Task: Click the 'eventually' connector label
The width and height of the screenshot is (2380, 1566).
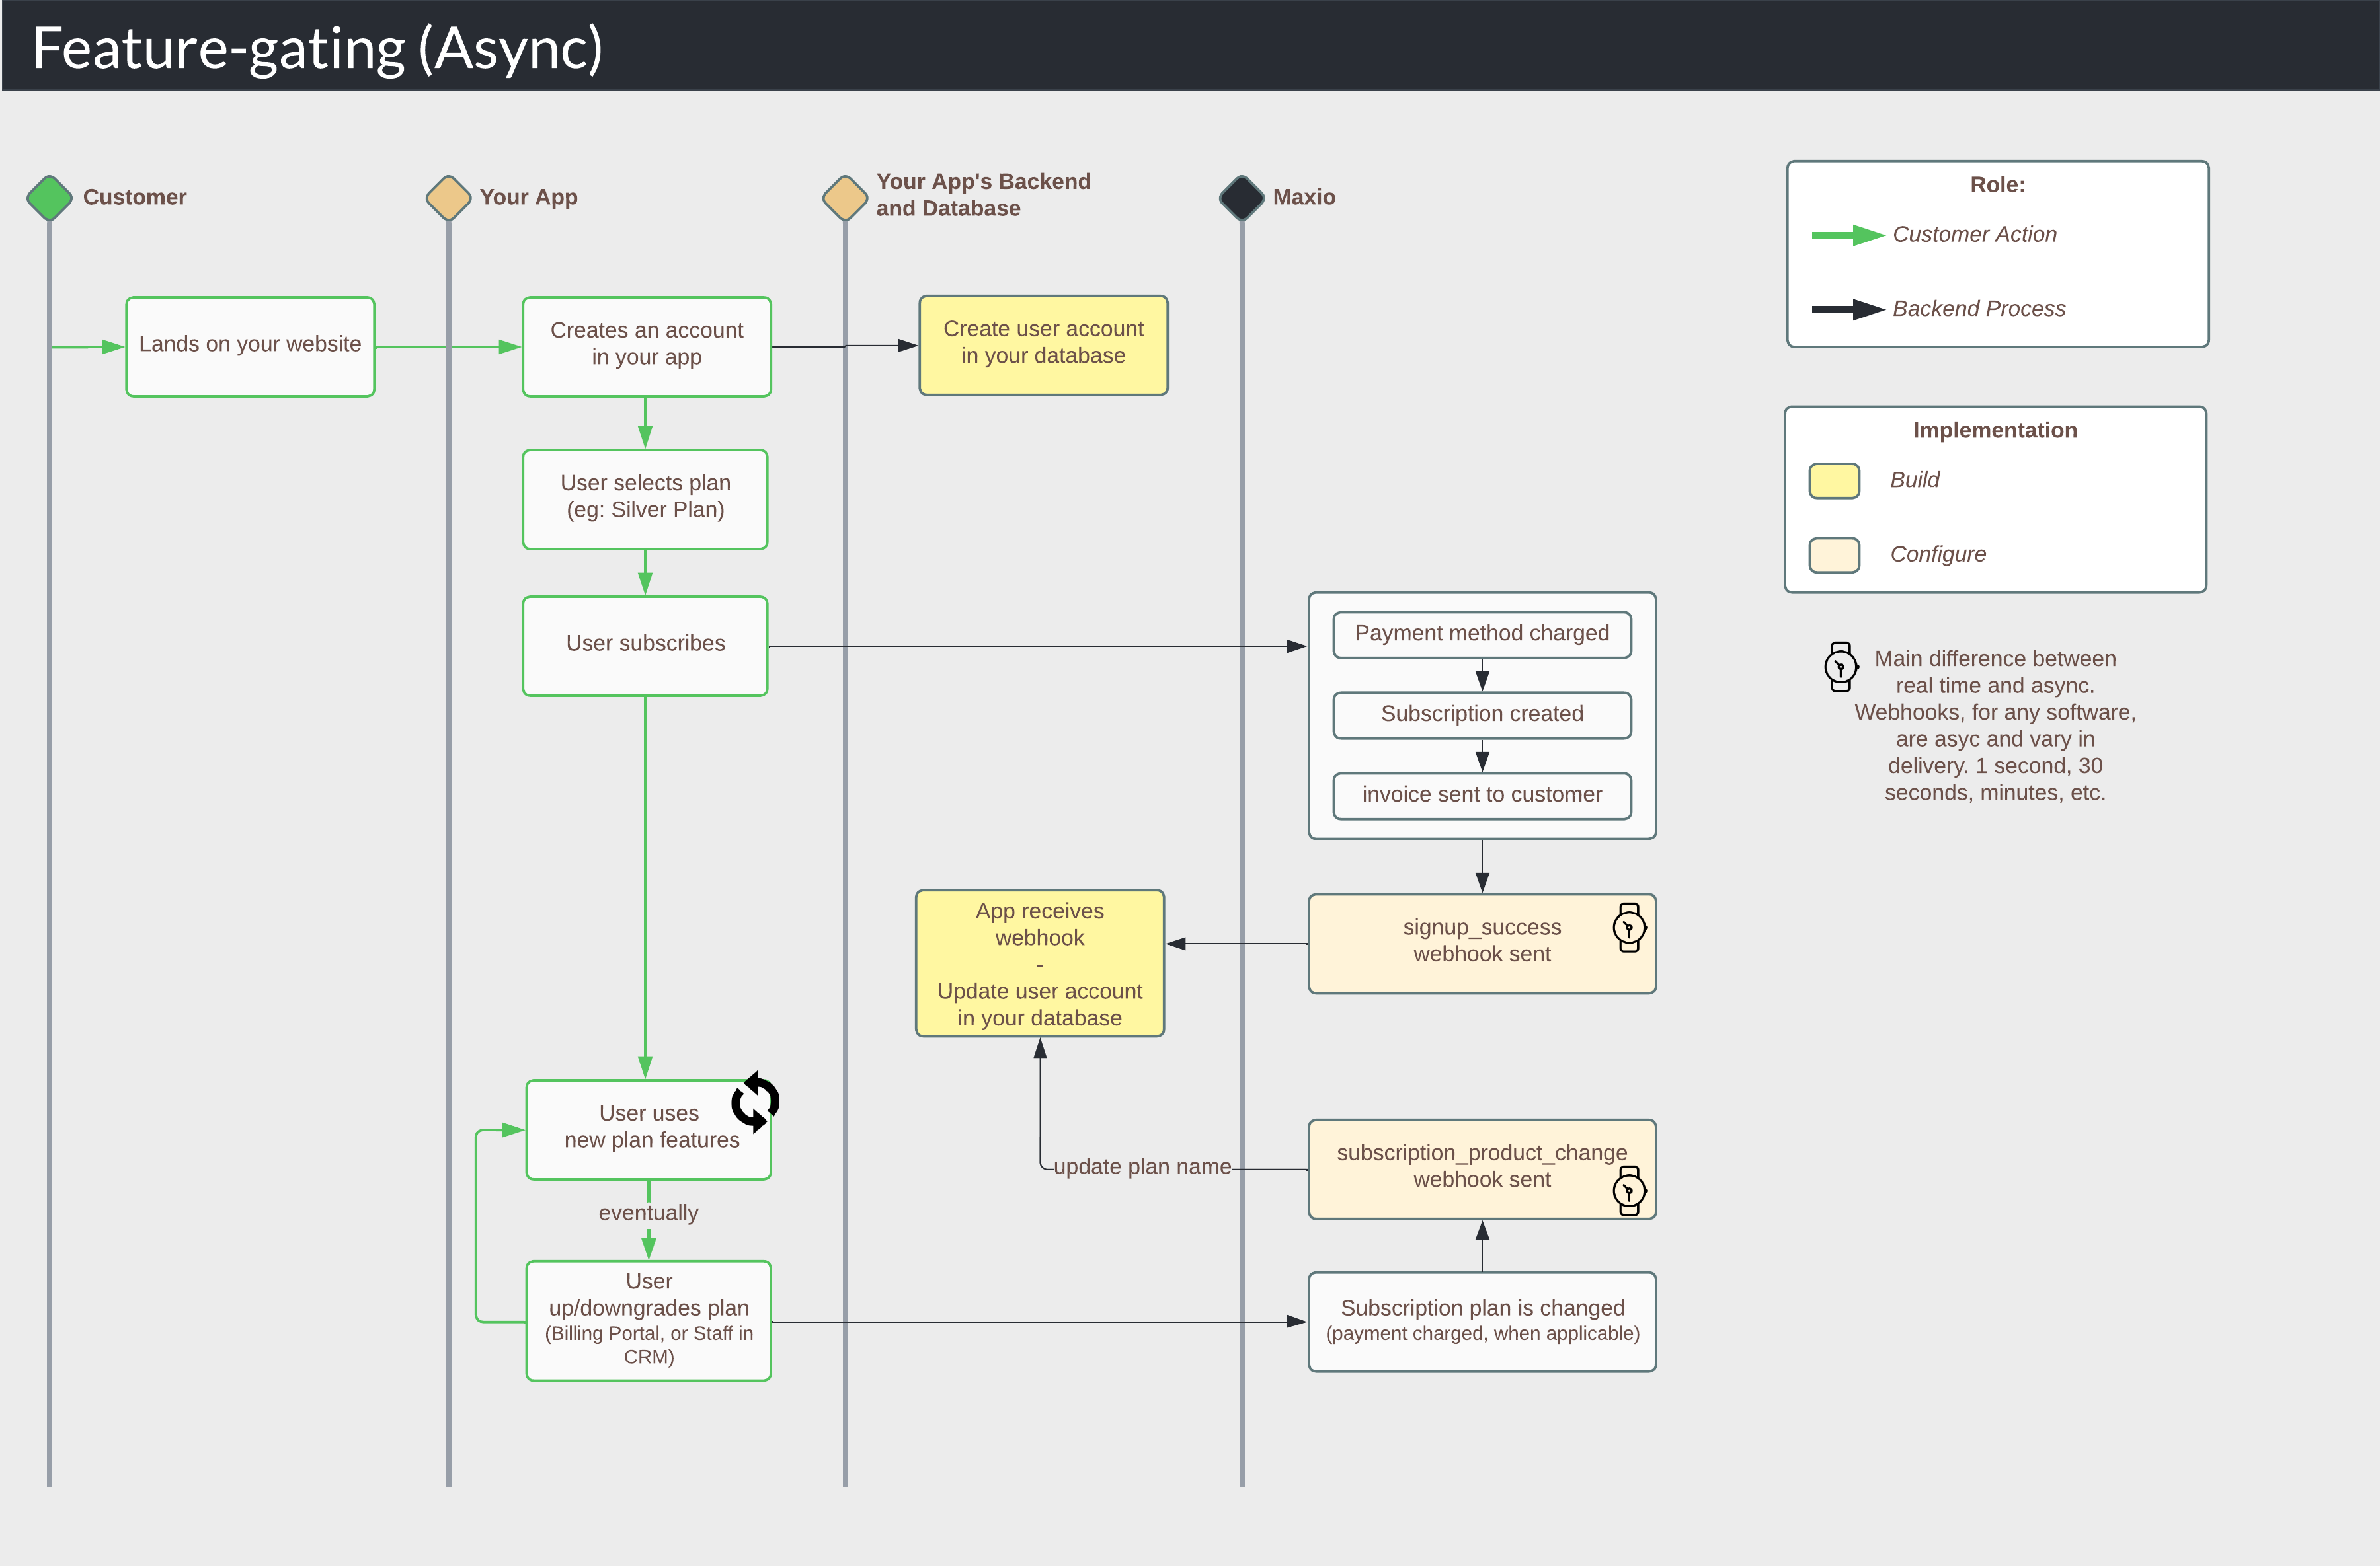Action: [648, 1213]
